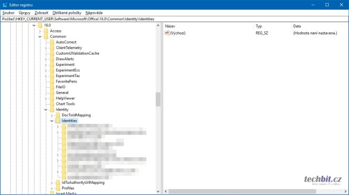
Task: Select the General key in tree
Action: (x=62, y=92)
